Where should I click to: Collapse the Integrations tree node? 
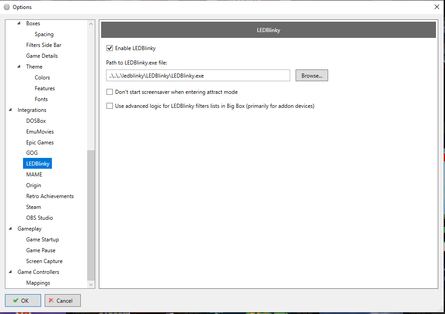(10, 110)
